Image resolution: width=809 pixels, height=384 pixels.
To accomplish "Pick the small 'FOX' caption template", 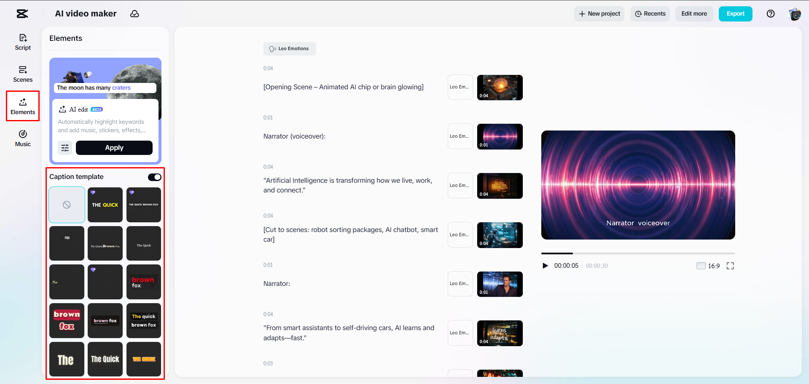I will click(x=67, y=243).
